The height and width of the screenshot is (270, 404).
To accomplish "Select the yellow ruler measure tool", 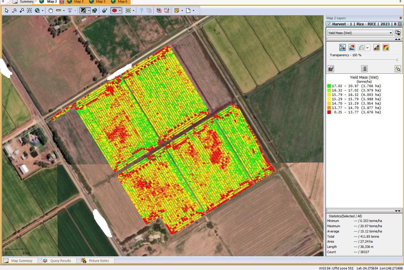I will point(59,10).
